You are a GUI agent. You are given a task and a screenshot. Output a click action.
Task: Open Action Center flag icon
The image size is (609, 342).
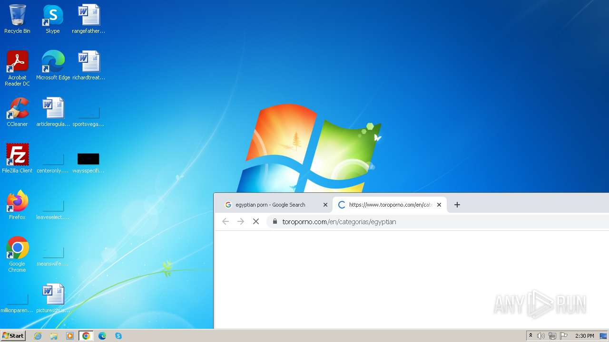pyautogui.click(x=564, y=336)
